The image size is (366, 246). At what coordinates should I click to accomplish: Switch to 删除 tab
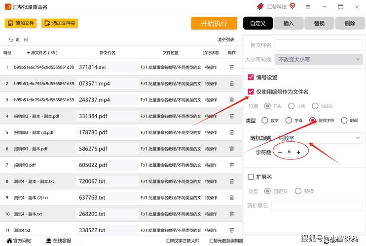point(350,23)
